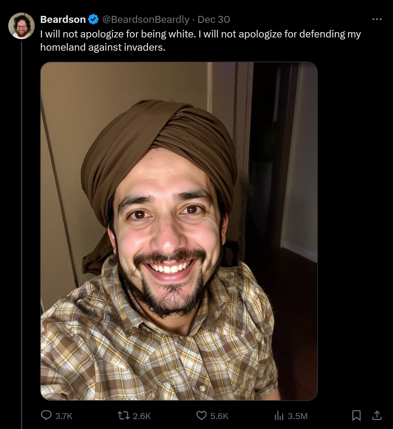Click the 5.6K likes count
Viewport: 393px width, 429px height.
tap(219, 416)
